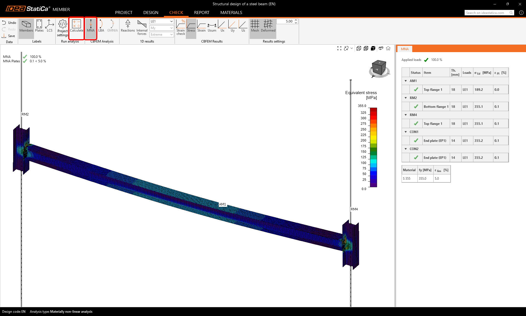The height and width of the screenshot is (316, 526).
Task: Open Project settings
Action: click(x=62, y=28)
